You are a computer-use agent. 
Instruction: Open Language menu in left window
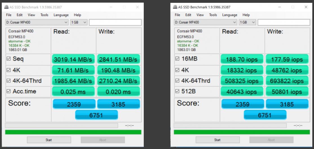(x=61, y=15)
